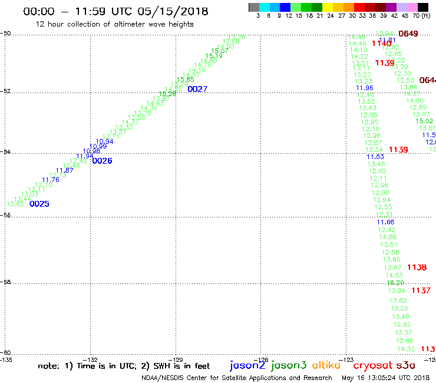Click the wave height value 15.19
Viewport: 436px width, 383px height.
(x=214, y=56)
